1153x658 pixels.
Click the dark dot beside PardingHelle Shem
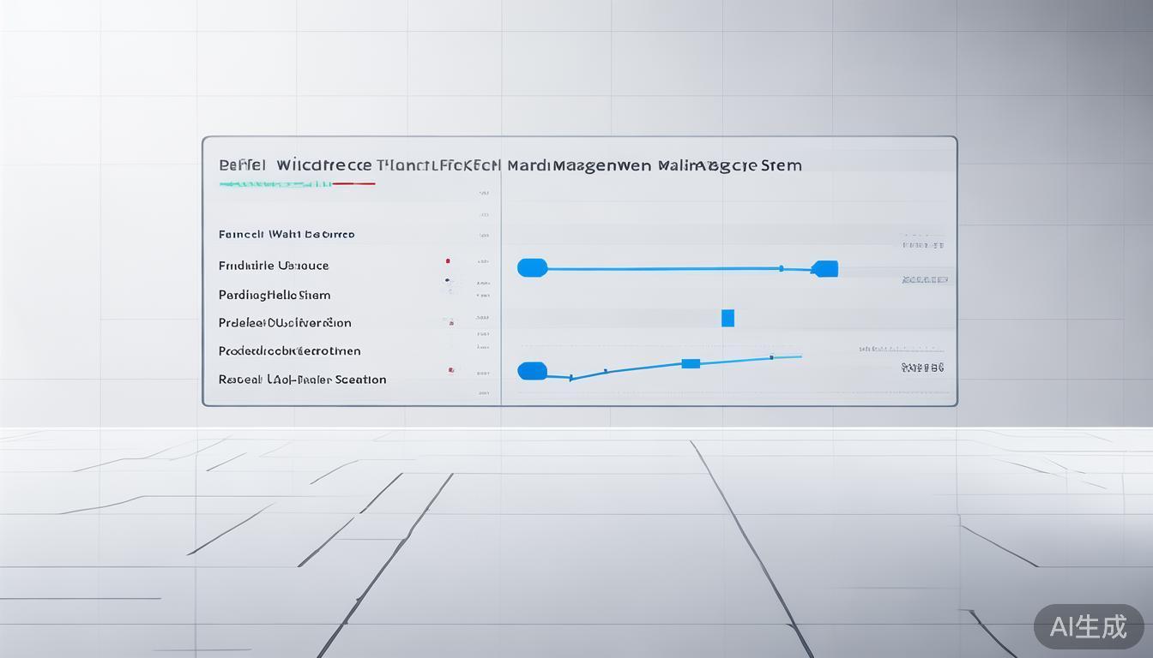[448, 280]
